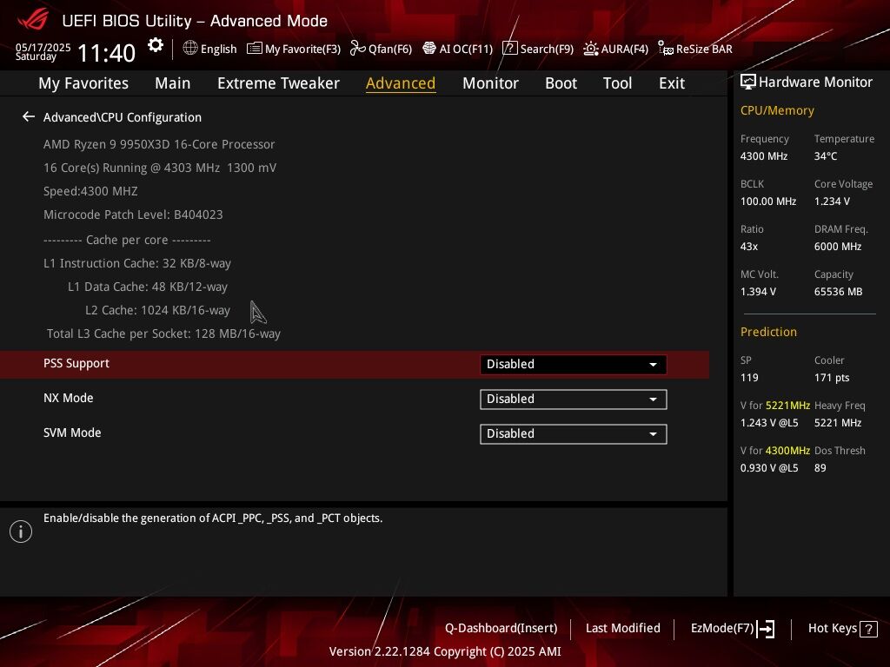This screenshot has height=667, width=890.
Task: Open My Favorite(F3) list icon
Action: coord(255,49)
